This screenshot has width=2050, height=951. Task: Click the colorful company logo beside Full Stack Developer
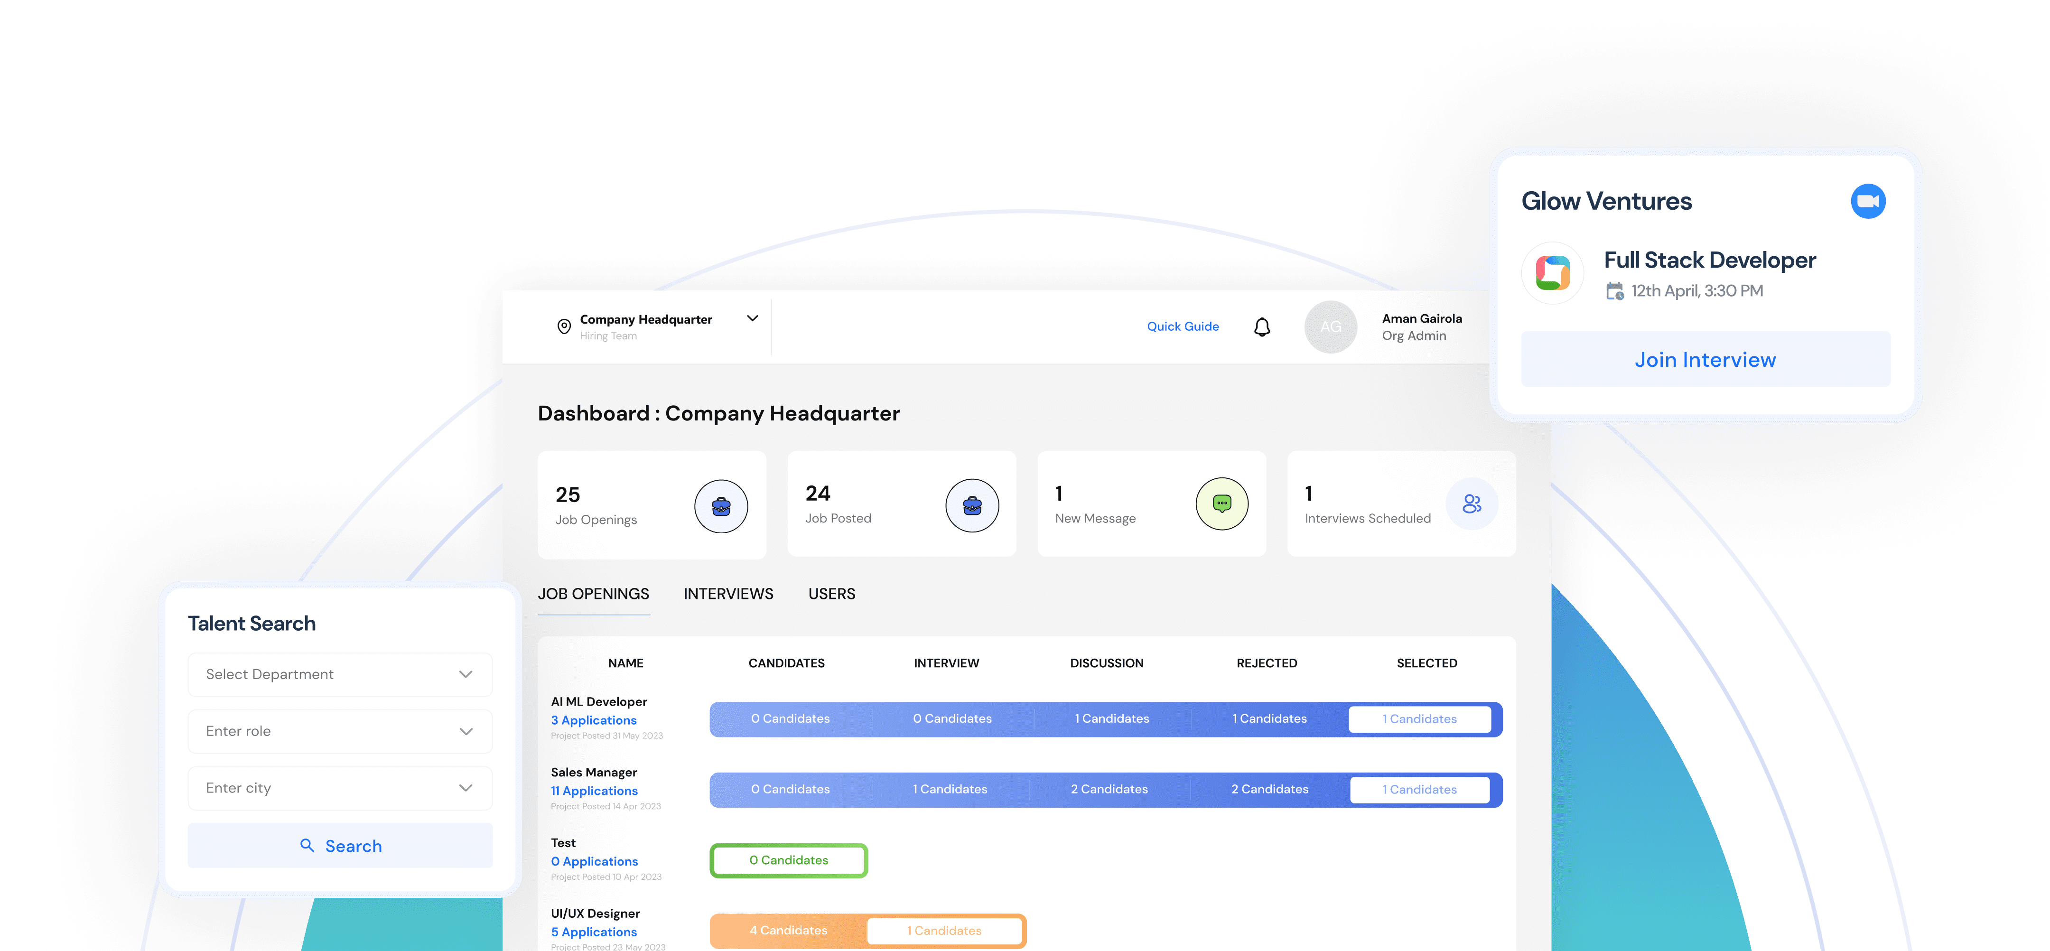pyautogui.click(x=1552, y=273)
